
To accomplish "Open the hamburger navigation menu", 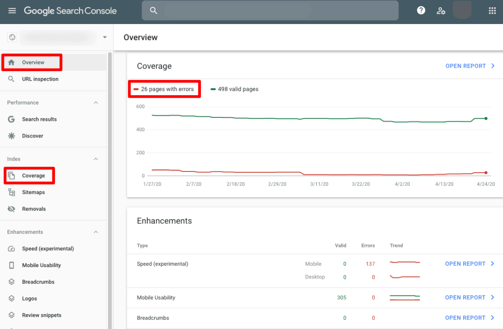I will tap(12, 11).
